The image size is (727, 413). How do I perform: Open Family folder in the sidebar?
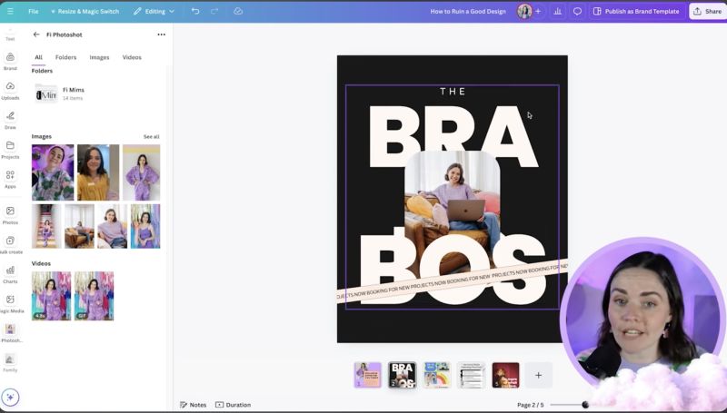click(x=10, y=363)
